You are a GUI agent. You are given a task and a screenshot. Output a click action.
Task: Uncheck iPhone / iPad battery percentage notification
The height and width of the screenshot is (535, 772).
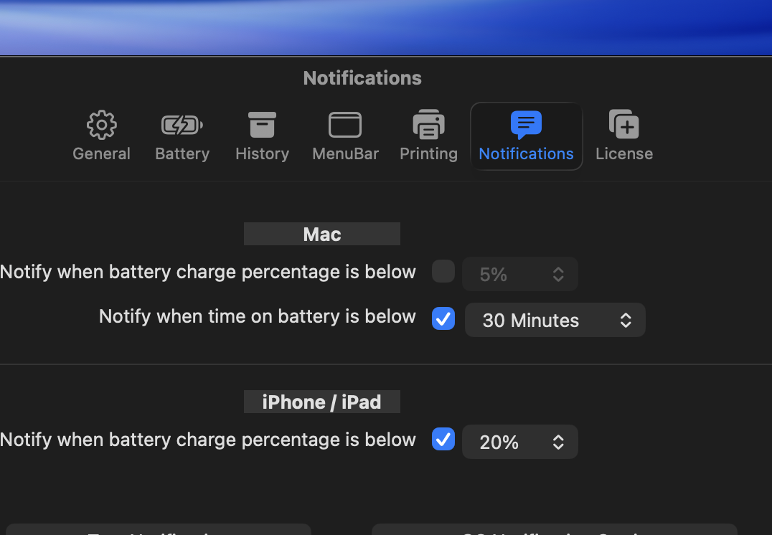point(443,440)
